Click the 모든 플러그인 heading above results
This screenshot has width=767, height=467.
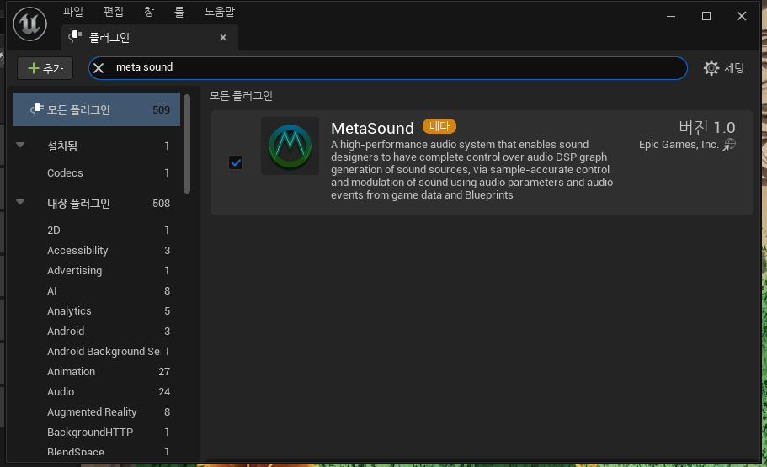pyautogui.click(x=241, y=96)
